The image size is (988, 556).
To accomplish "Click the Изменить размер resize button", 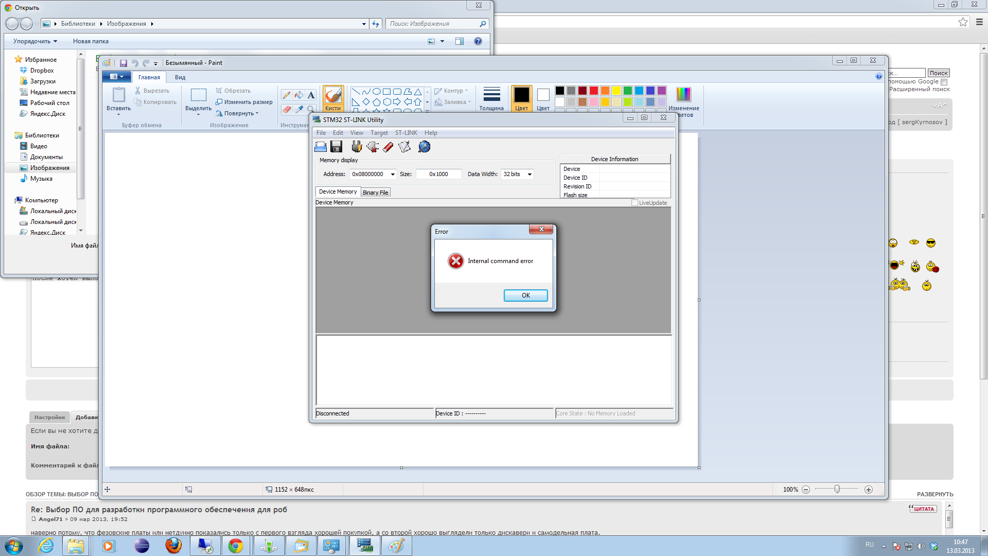I will click(x=244, y=102).
